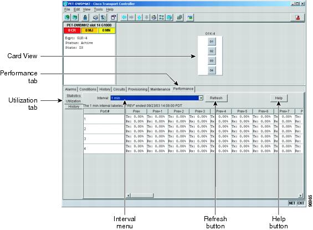Click the network view toolbar icon
Viewport: 313px width, 230px height.
tap(162, 17)
